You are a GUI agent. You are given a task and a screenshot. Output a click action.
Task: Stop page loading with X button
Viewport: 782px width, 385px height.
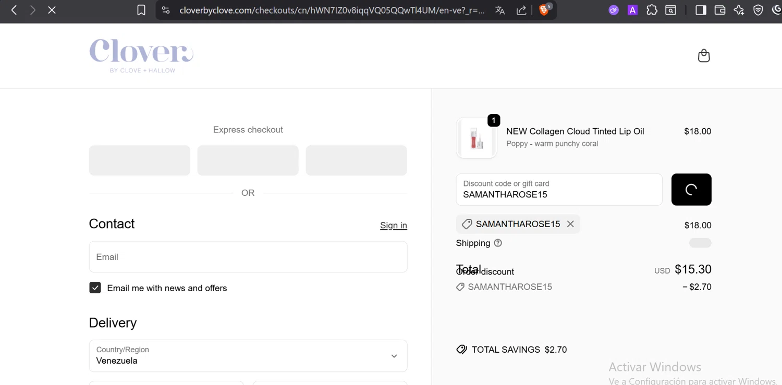(52, 10)
